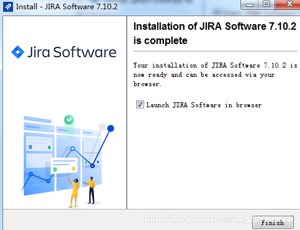Click the Jira dashboard illustration image
The height and width of the screenshot is (230, 300).
pyautogui.click(x=67, y=161)
